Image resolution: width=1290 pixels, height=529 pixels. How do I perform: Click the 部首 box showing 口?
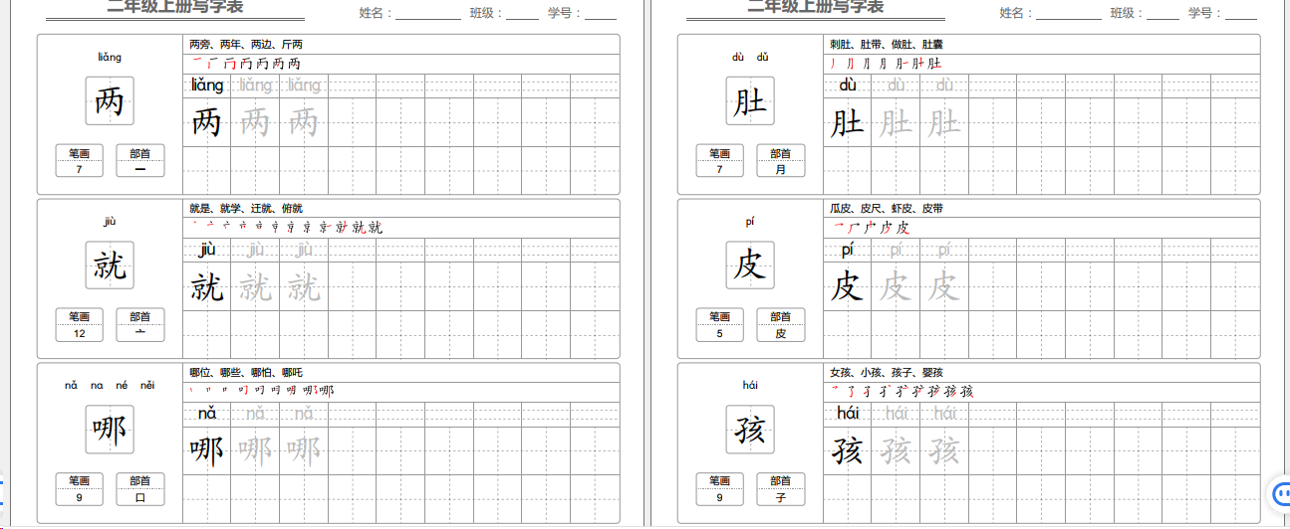pos(140,489)
